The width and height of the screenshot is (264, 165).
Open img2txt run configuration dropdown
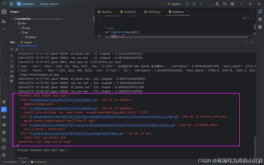(175, 4)
